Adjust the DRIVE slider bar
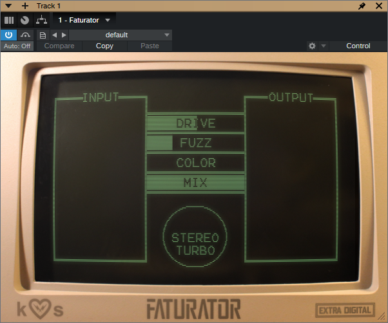 [x=195, y=123]
